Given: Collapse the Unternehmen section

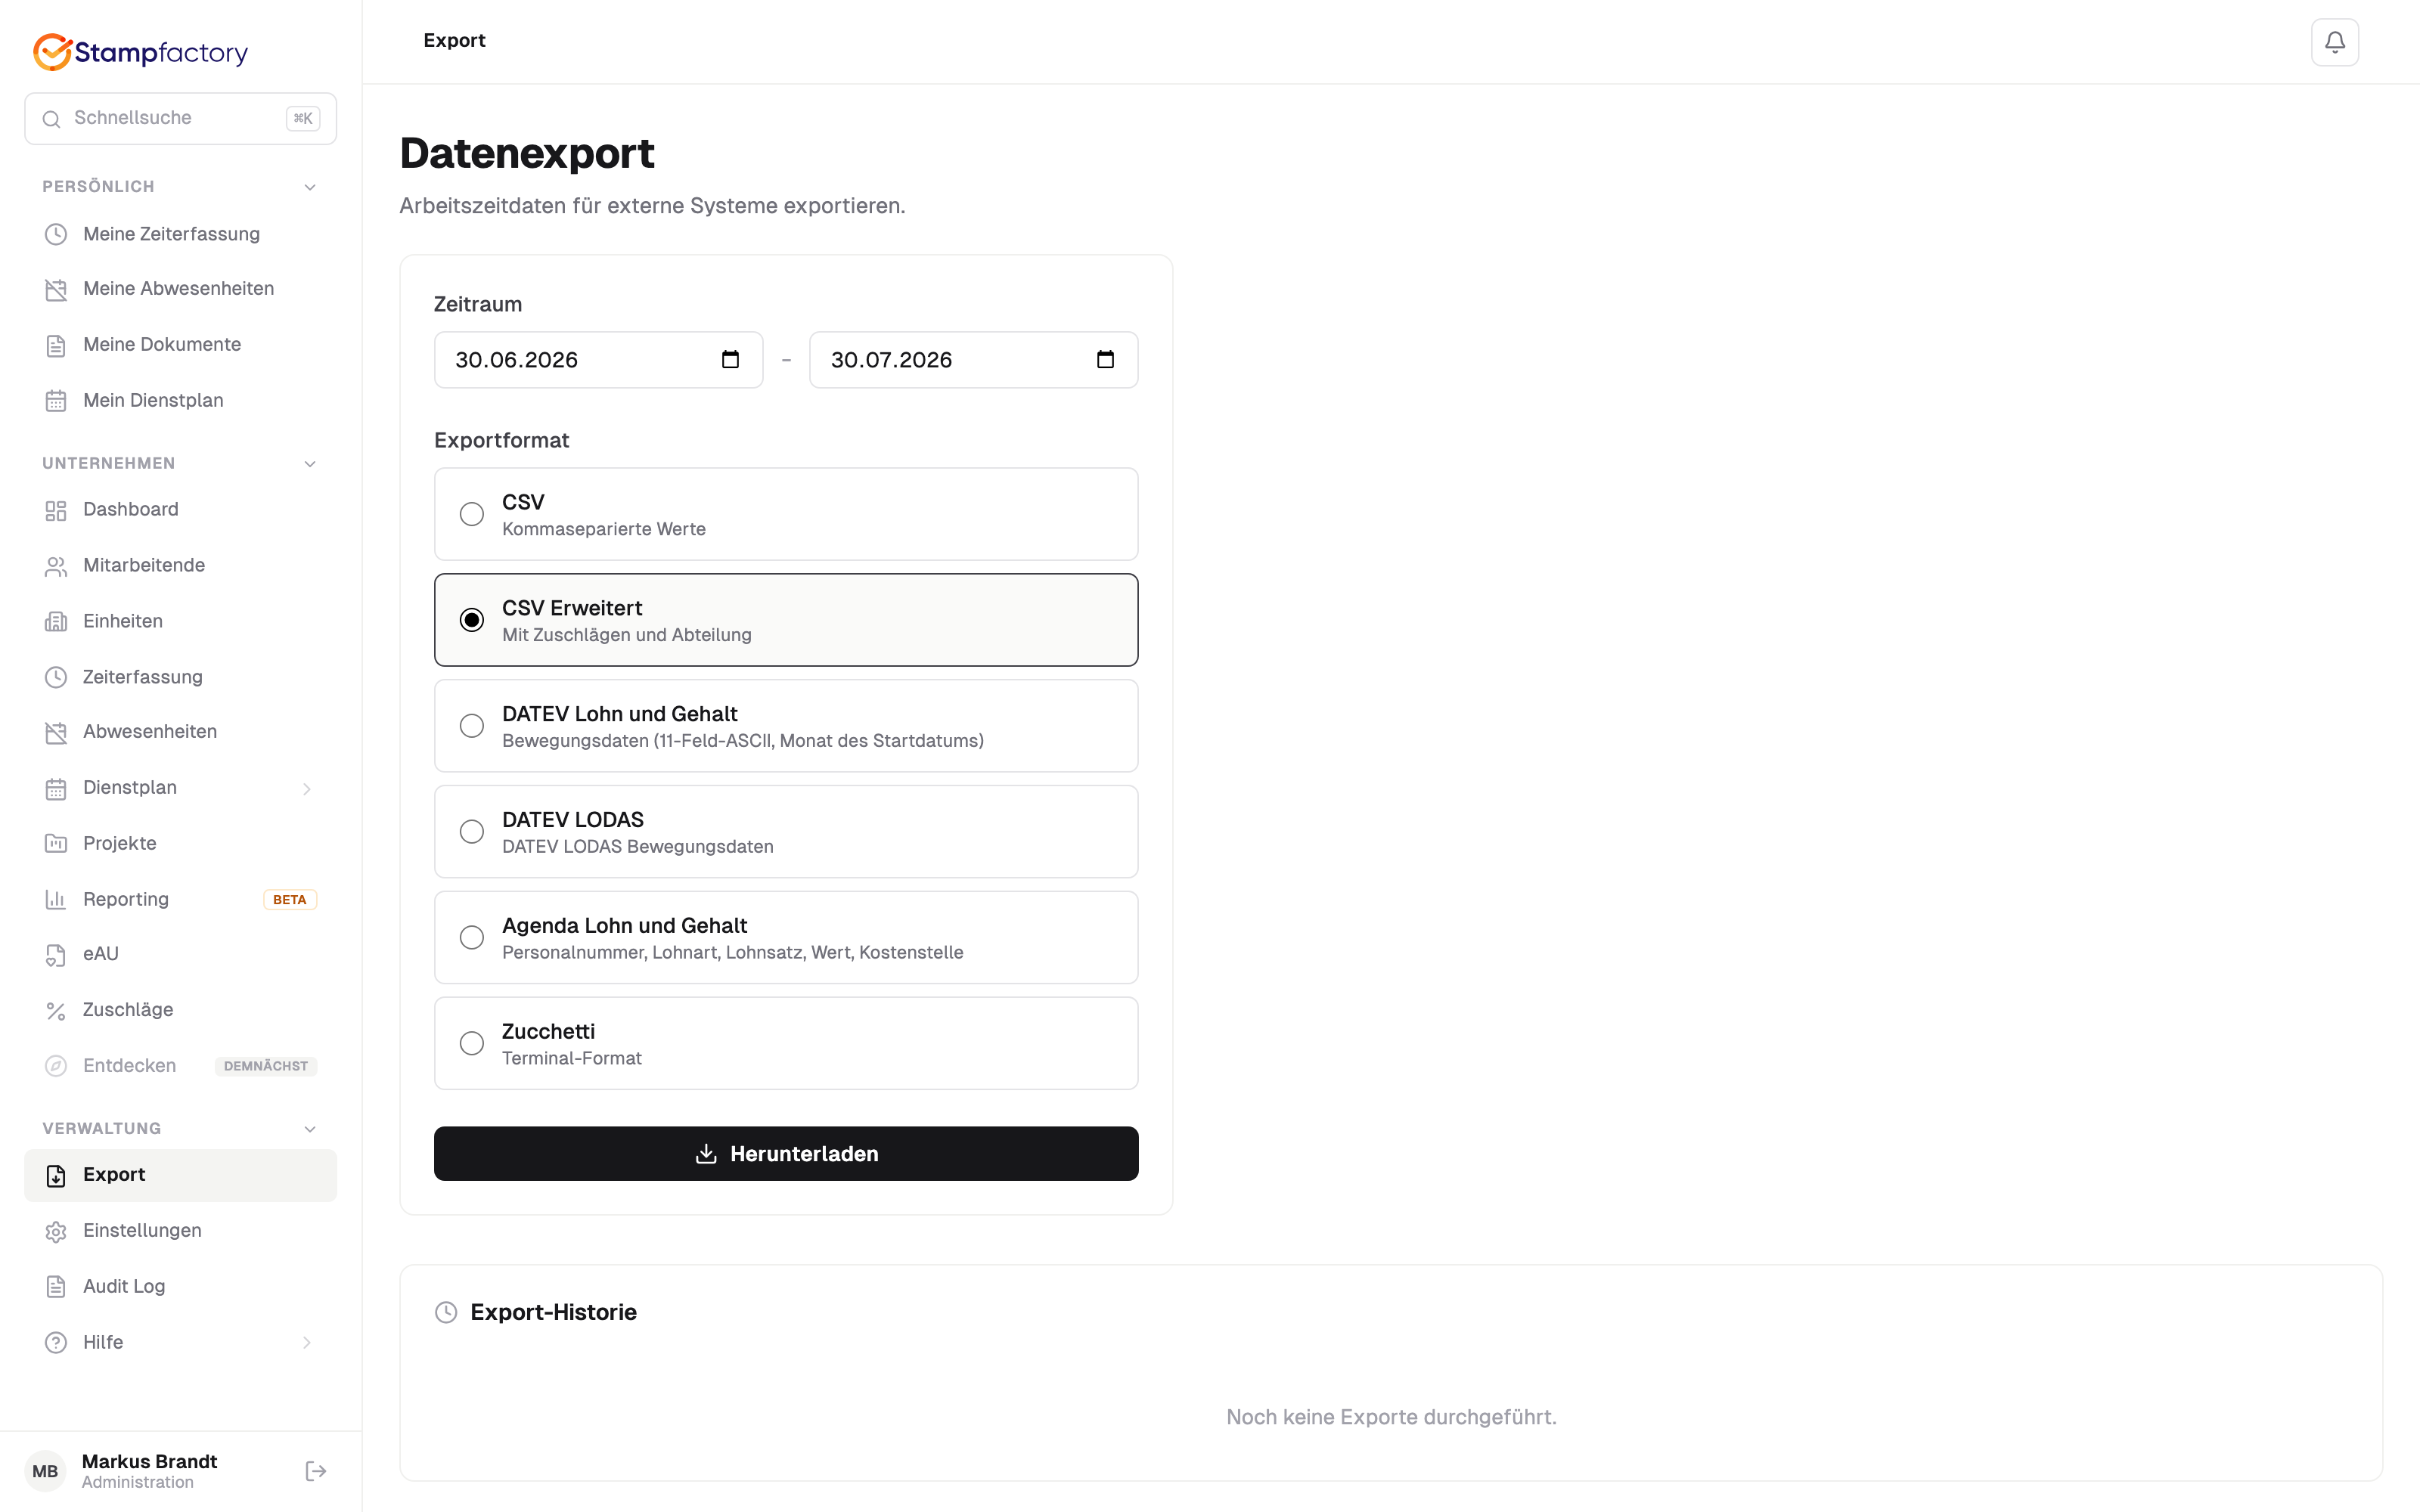Looking at the screenshot, I should [310, 463].
